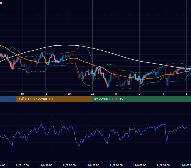Click the ロンドン 15:30-22:00 JST session bar
This screenshot has height=168, width=191.
pos(54,99)
